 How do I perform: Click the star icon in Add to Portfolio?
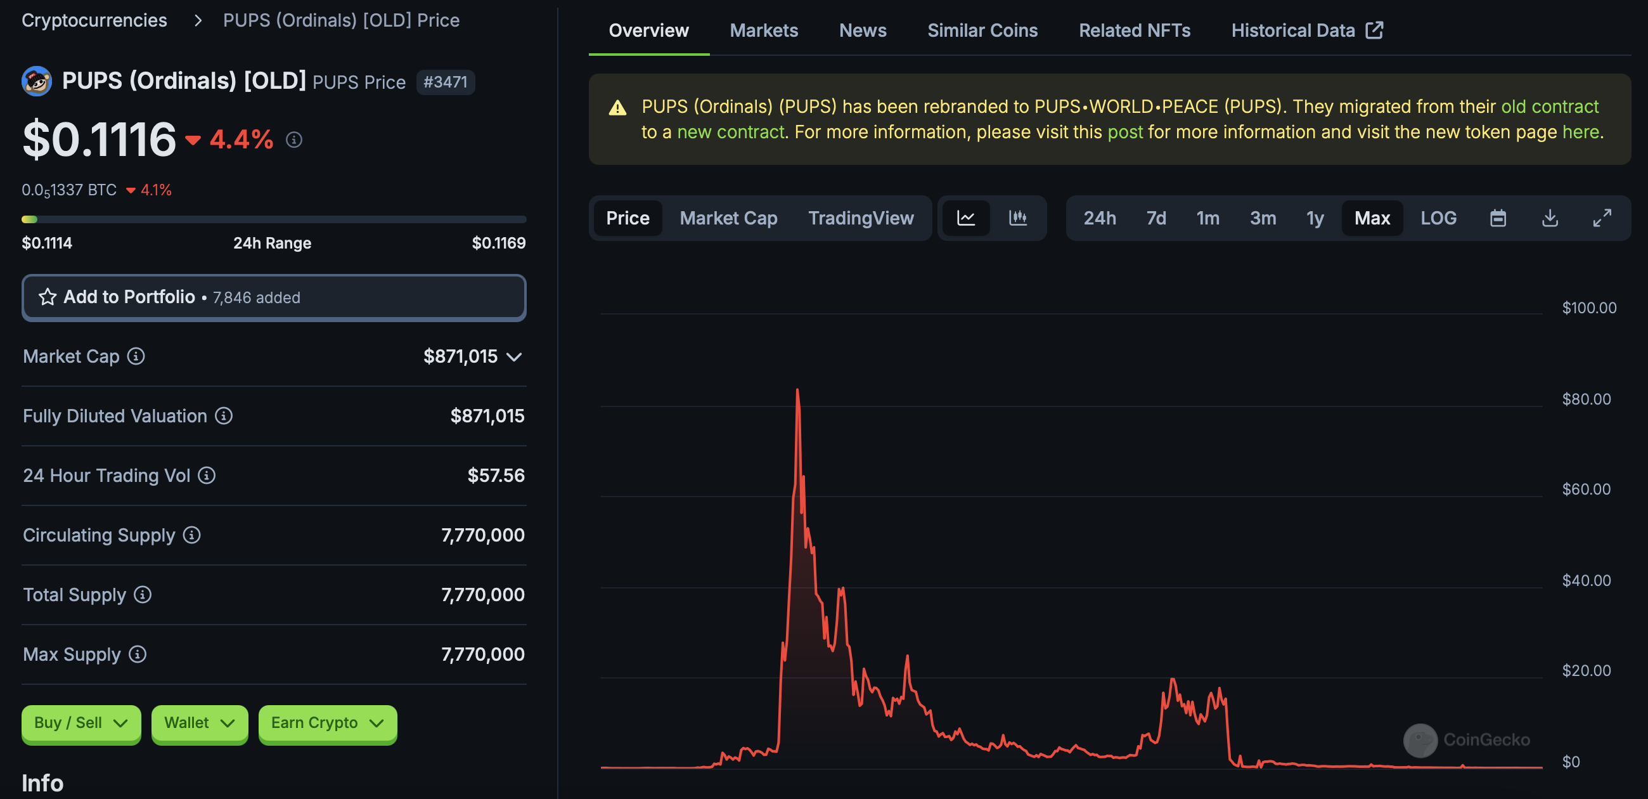(x=48, y=297)
